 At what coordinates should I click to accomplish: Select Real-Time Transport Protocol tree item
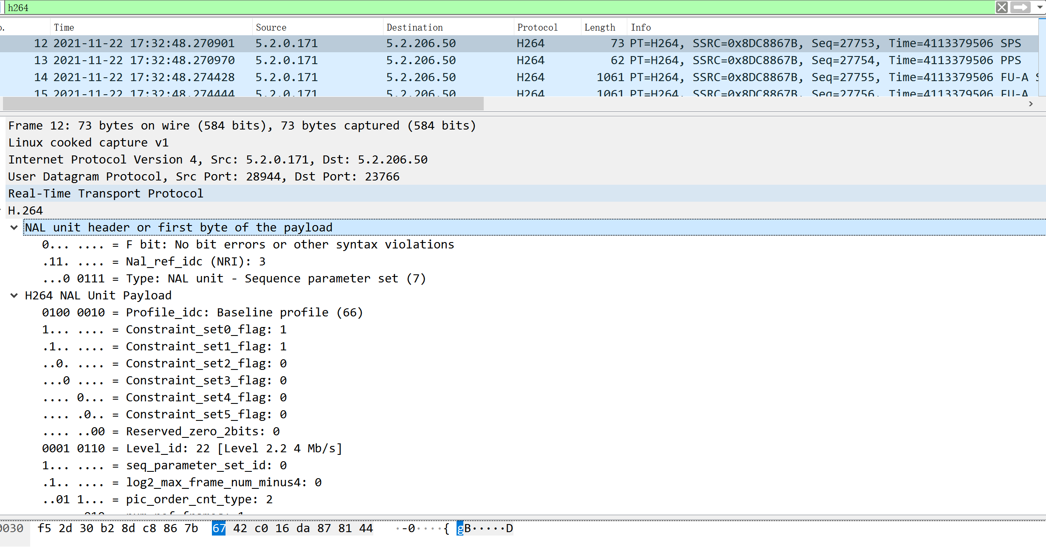tap(105, 194)
